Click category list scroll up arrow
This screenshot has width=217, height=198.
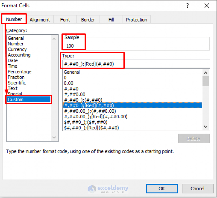click(54, 39)
